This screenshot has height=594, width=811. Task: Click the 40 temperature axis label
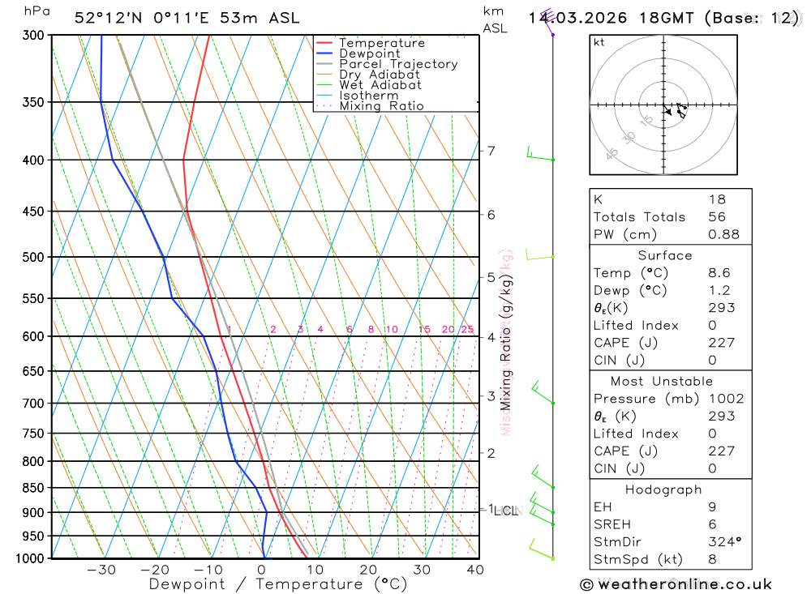tap(475, 570)
